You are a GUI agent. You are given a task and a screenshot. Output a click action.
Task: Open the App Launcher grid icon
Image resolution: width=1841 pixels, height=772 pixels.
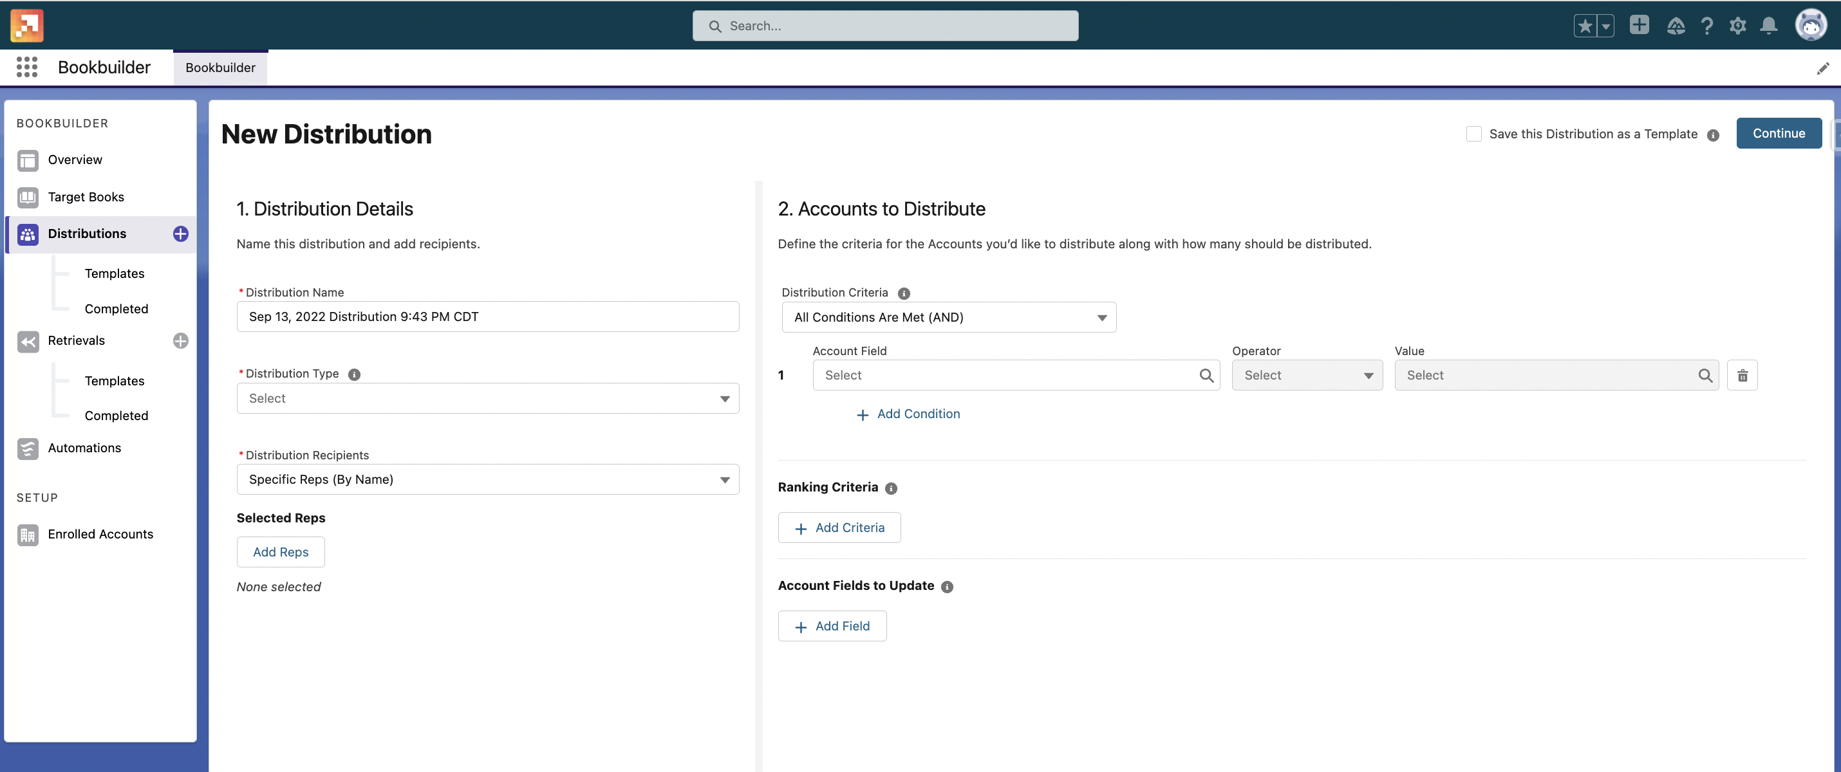point(26,67)
